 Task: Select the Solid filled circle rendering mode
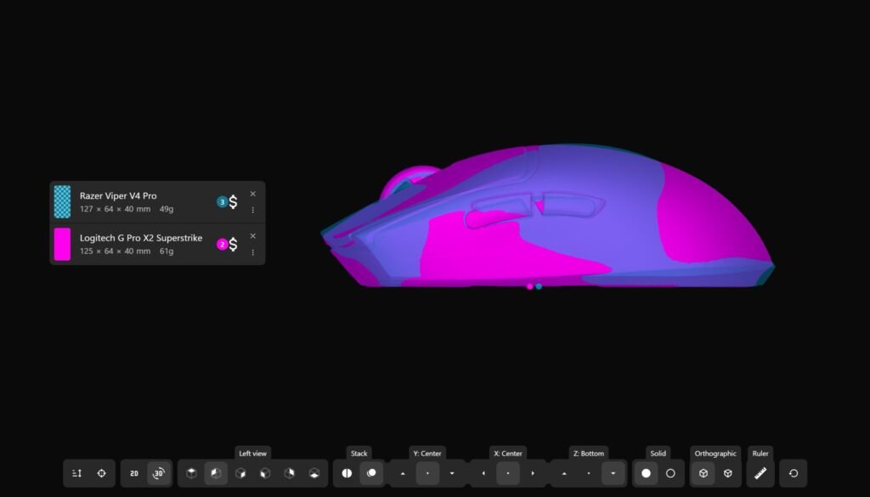pos(646,473)
